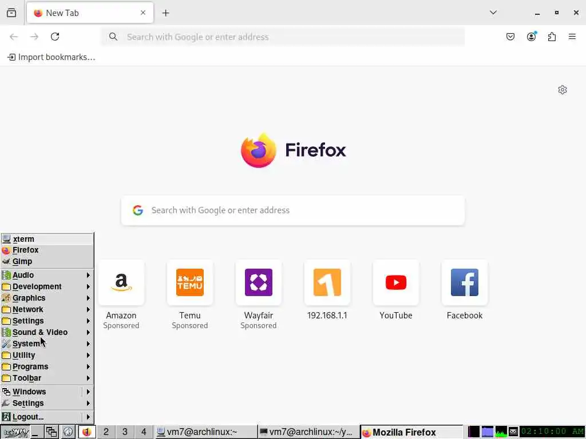
Task: Launch Firefox from the start menu
Action: coord(47,250)
